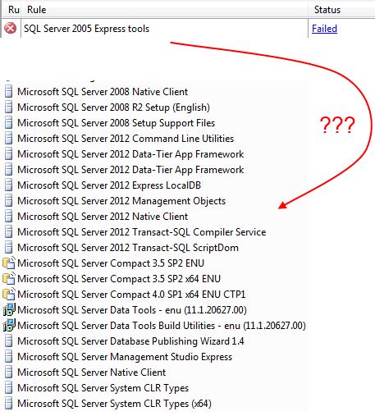This screenshot has height=416, width=375.
Task: Select SQL Server Data Tools Build Utilities entry
Action: pyautogui.click(x=162, y=325)
